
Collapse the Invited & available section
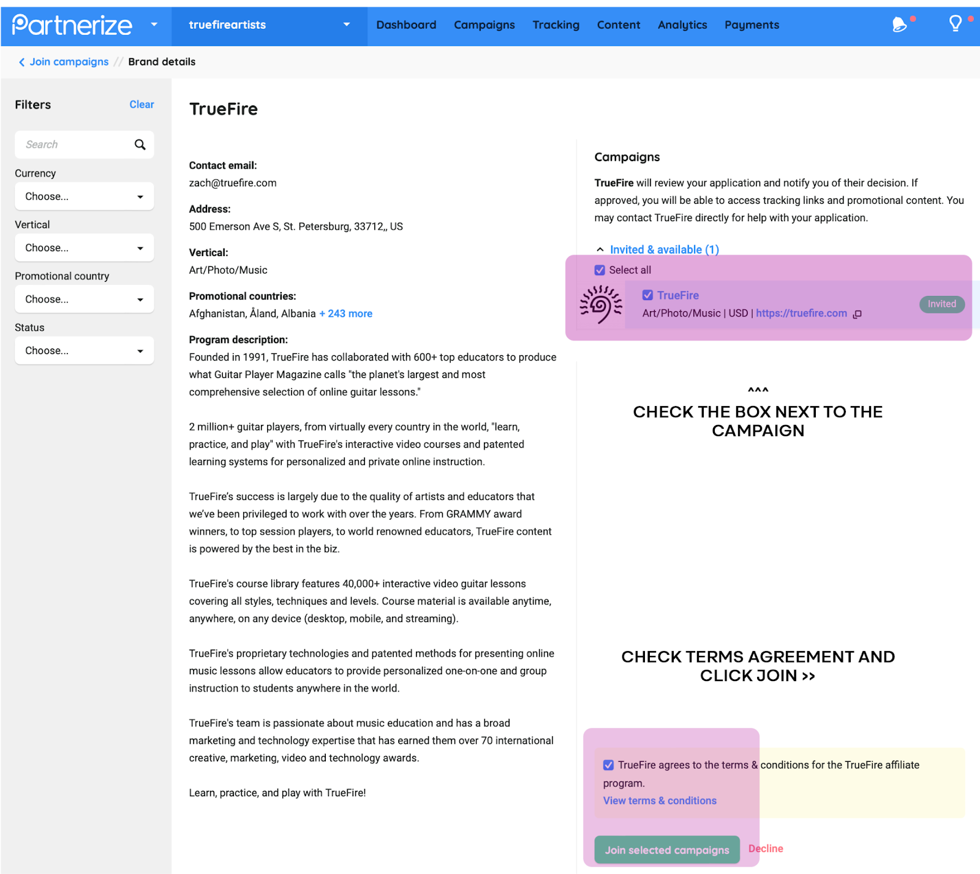coord(657,249)
